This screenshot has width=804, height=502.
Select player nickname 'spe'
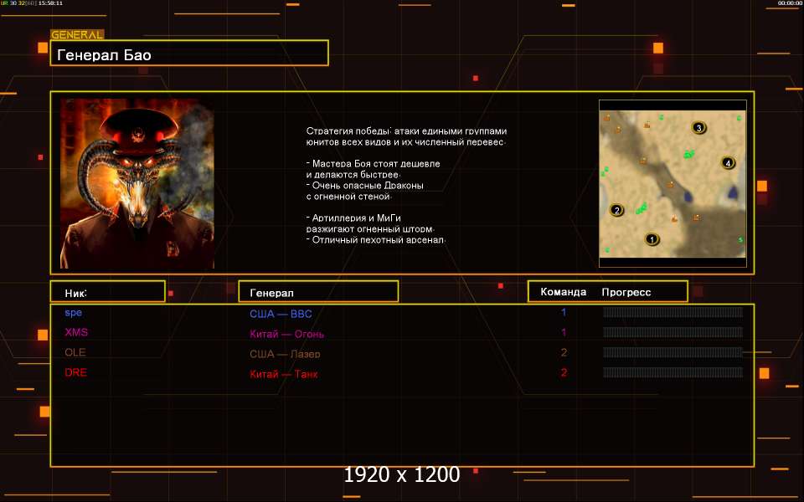74,312
